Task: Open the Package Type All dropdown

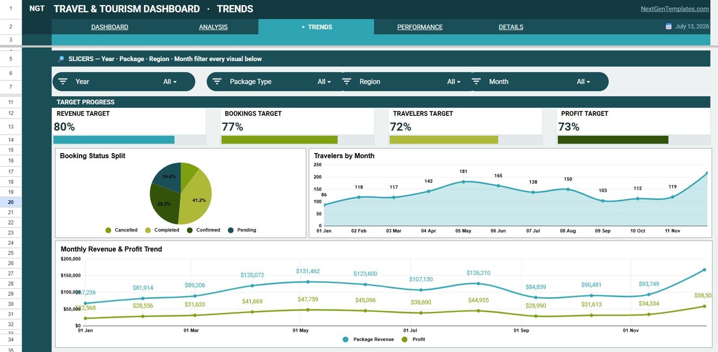Action: 324,82
